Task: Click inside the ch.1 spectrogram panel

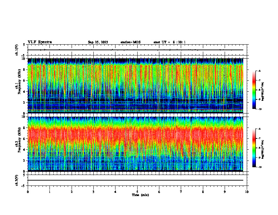Action: point(135,86)
